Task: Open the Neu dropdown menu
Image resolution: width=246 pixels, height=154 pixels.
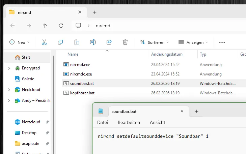Action: coord(20,42)
